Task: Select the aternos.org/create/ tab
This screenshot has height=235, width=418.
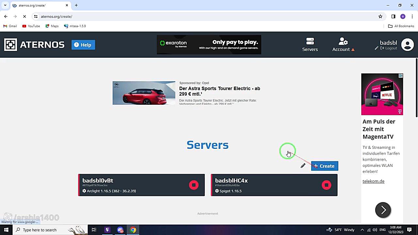Action: coord(40,6)
